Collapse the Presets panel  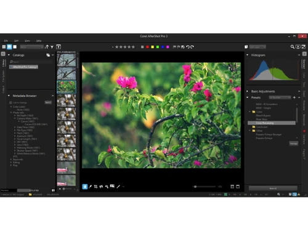(x=248, y=97)
